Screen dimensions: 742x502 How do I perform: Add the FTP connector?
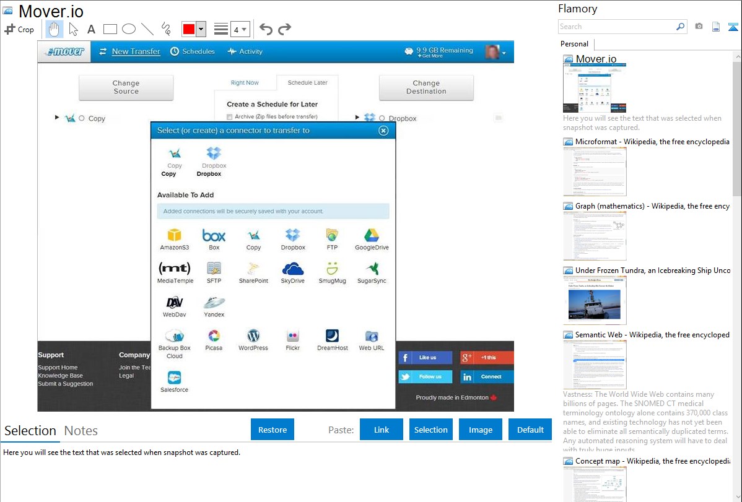pyautogui.click(x=332, y=240)
